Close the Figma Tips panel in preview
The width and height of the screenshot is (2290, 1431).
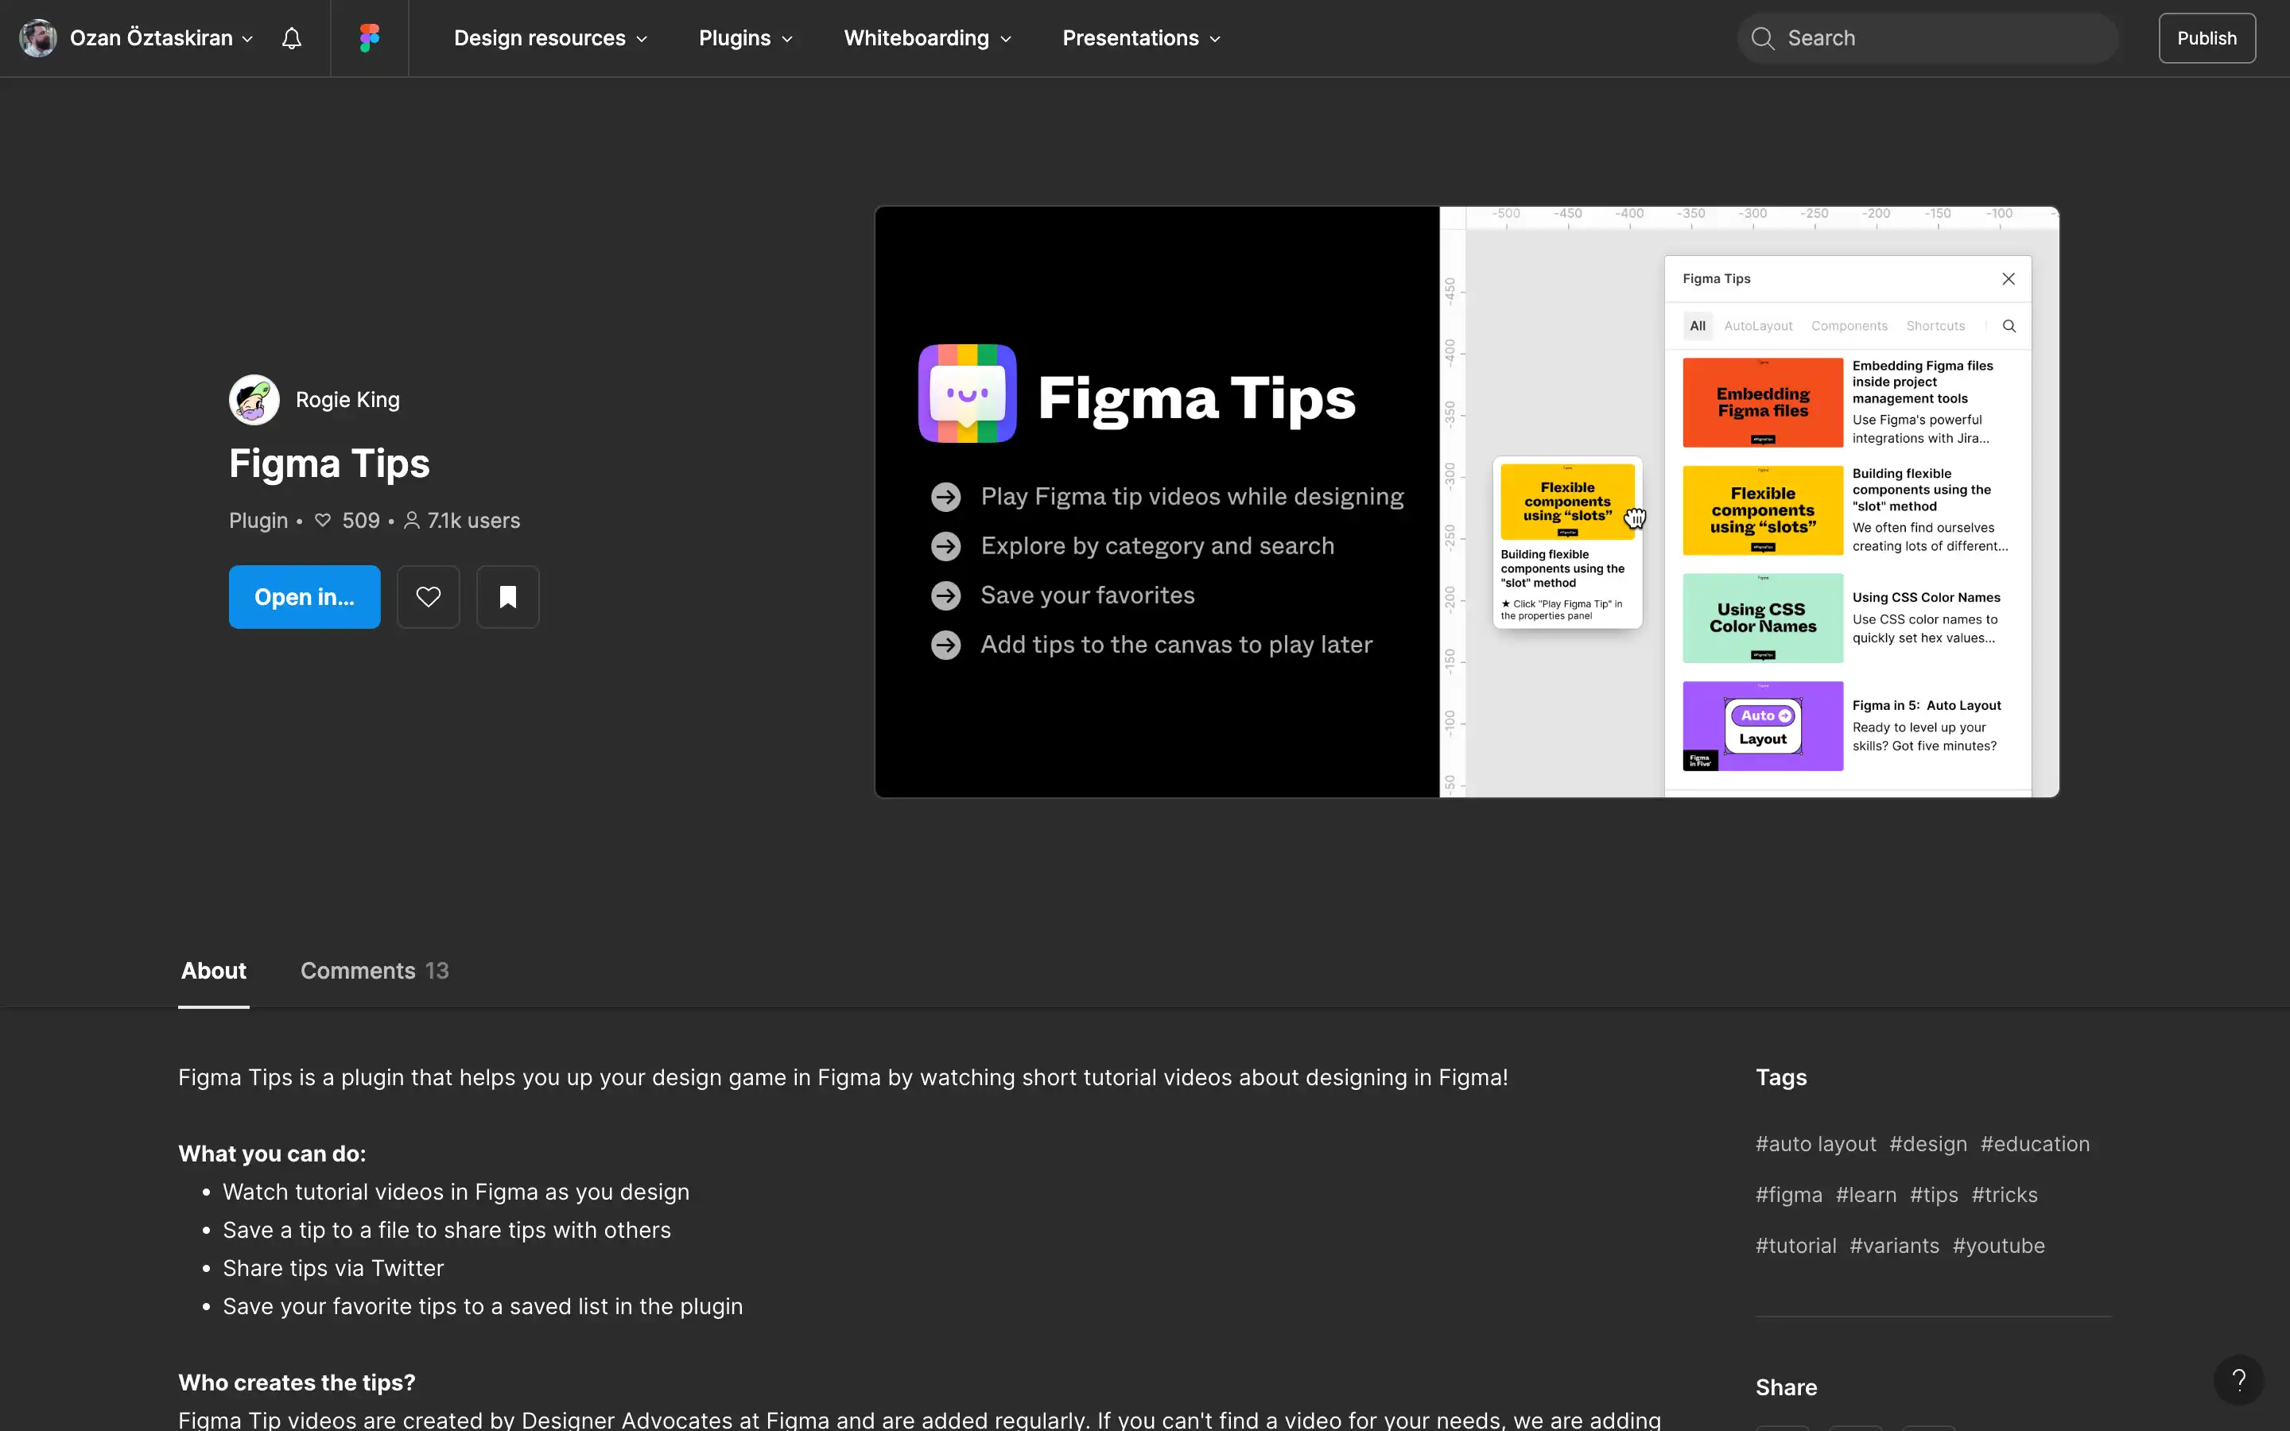2008,278
